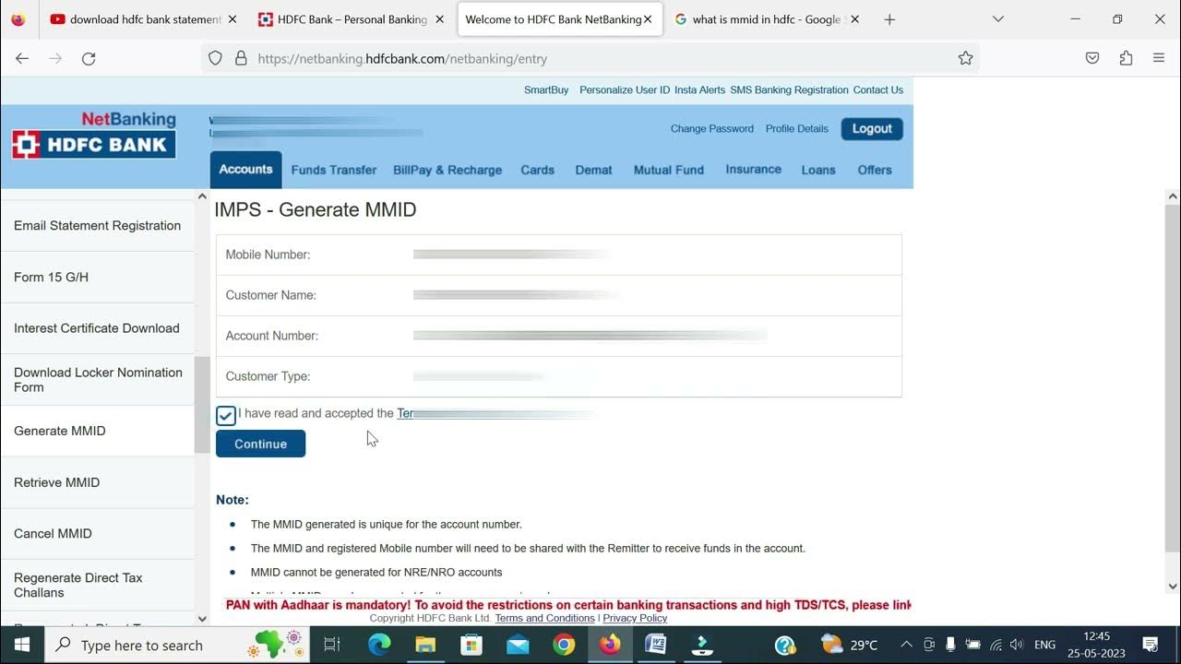This screenshot has height=664, width=1181.
Task: Open a new browser tab with plus icon
Action: (x=889, y=19)
